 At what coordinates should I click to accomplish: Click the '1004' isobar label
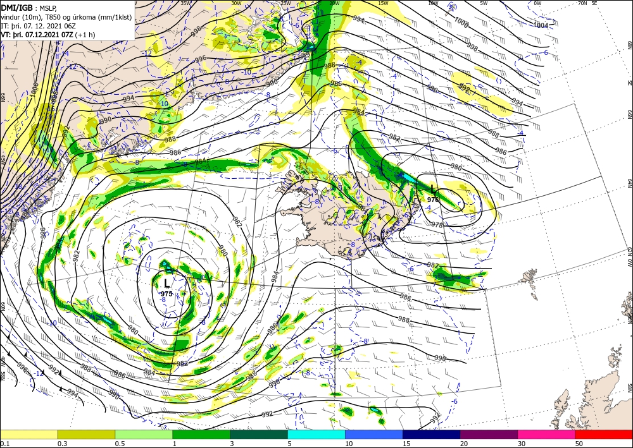pos(541,25)
